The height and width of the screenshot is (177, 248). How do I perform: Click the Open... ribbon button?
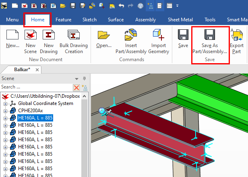pyautogui.click(x=104, y=39)
